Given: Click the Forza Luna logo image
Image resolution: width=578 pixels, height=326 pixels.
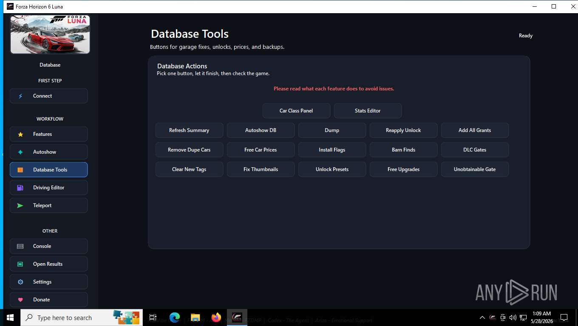Looking at the screenshot, I should coord(50,34).
